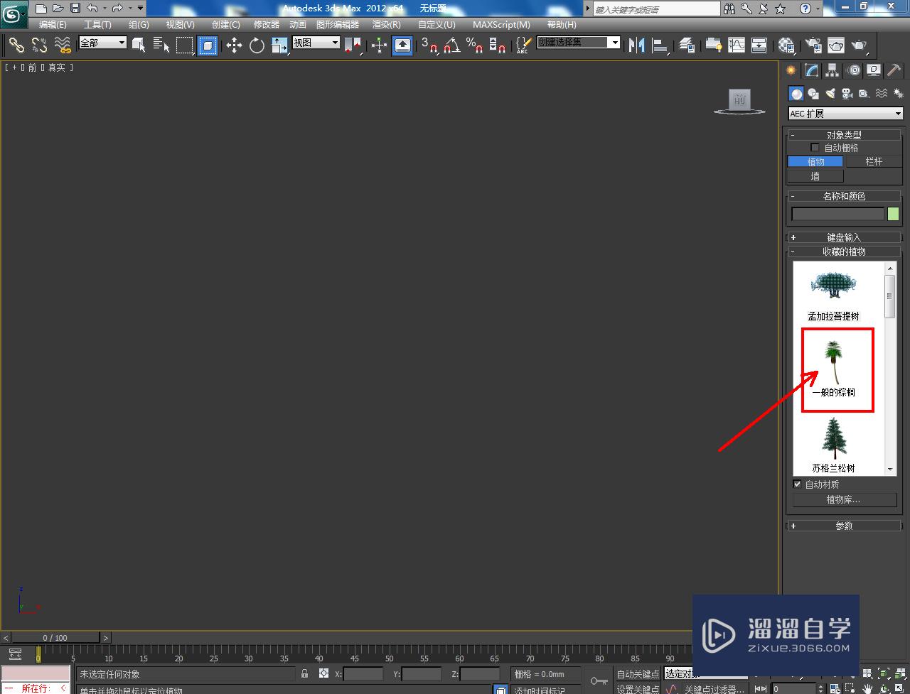Collapse the 收藏的植物 rollout
This screenshot has height=694, width=910.
[844, 251]
